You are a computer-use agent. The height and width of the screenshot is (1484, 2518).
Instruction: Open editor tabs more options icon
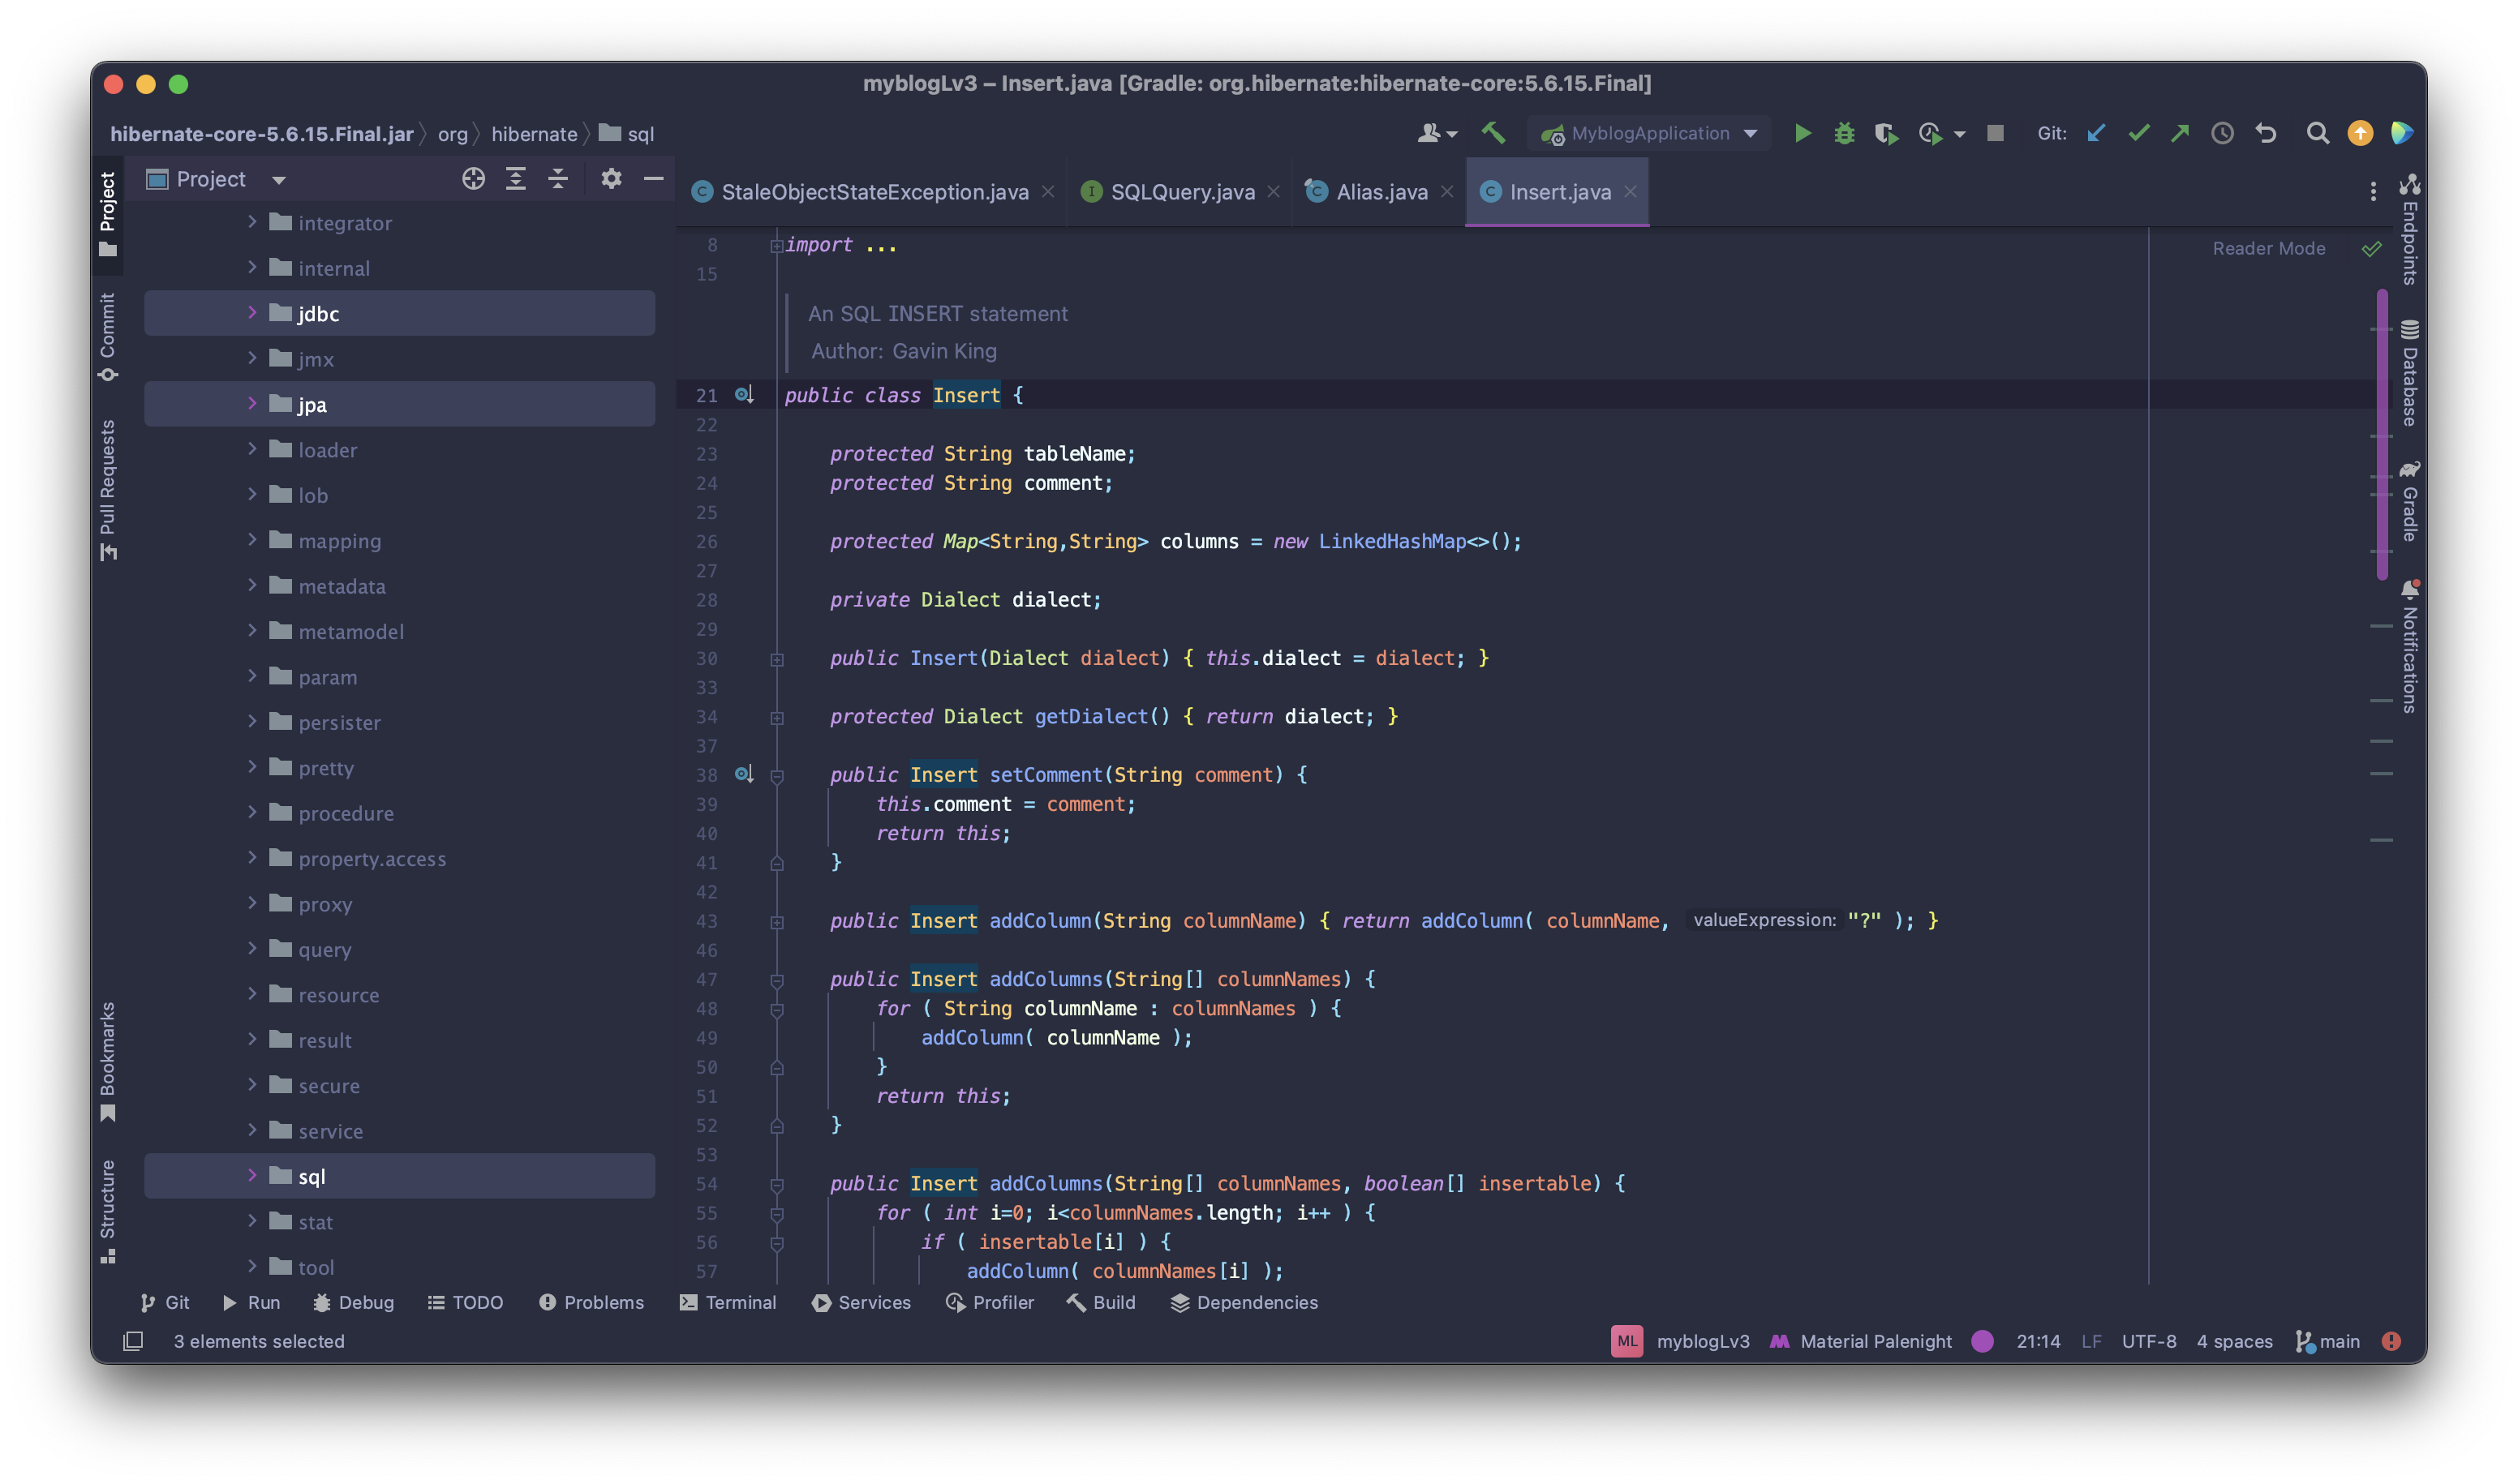(x=2372, y=191)
